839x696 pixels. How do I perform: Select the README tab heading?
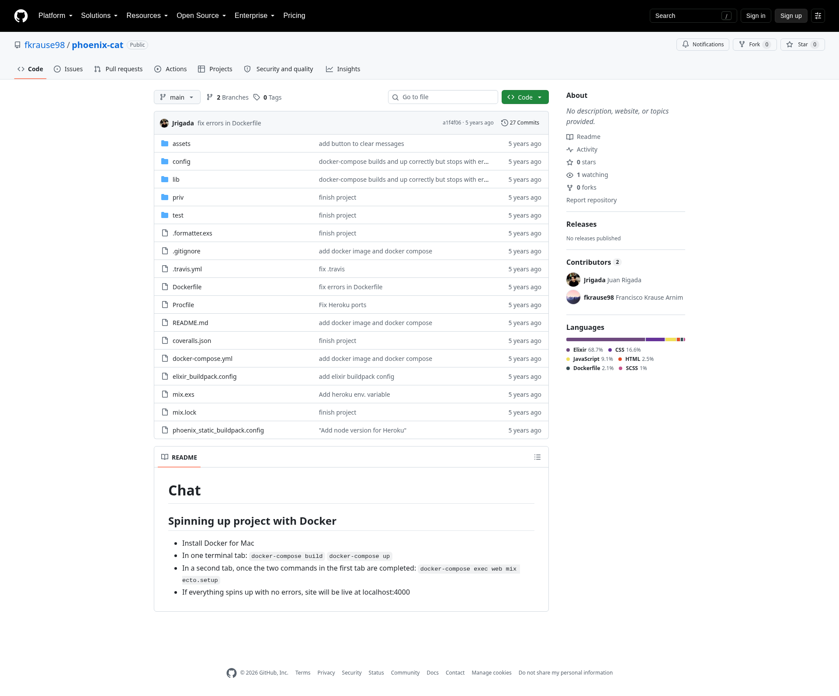(179, 457)
